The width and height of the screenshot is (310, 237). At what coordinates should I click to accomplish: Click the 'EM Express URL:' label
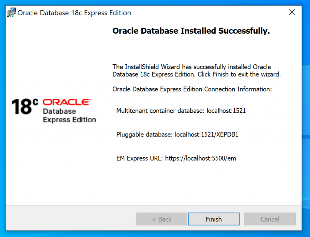coord(140,158)
